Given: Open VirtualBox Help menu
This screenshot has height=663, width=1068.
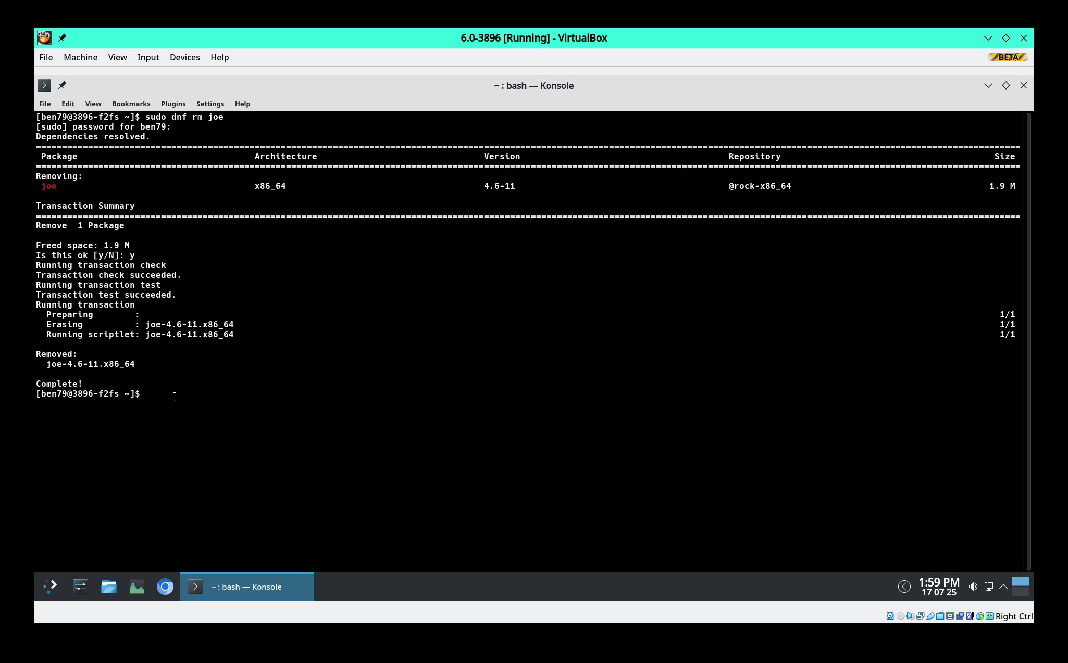Looking at the screenshot, I should pos(219,57).
